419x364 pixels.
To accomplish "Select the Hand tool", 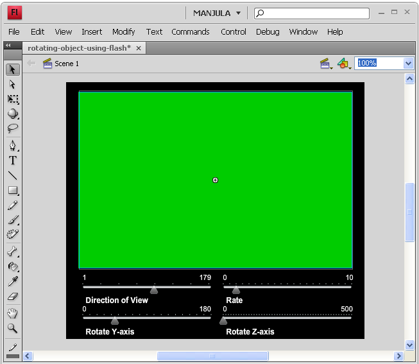I will (12, 313).
